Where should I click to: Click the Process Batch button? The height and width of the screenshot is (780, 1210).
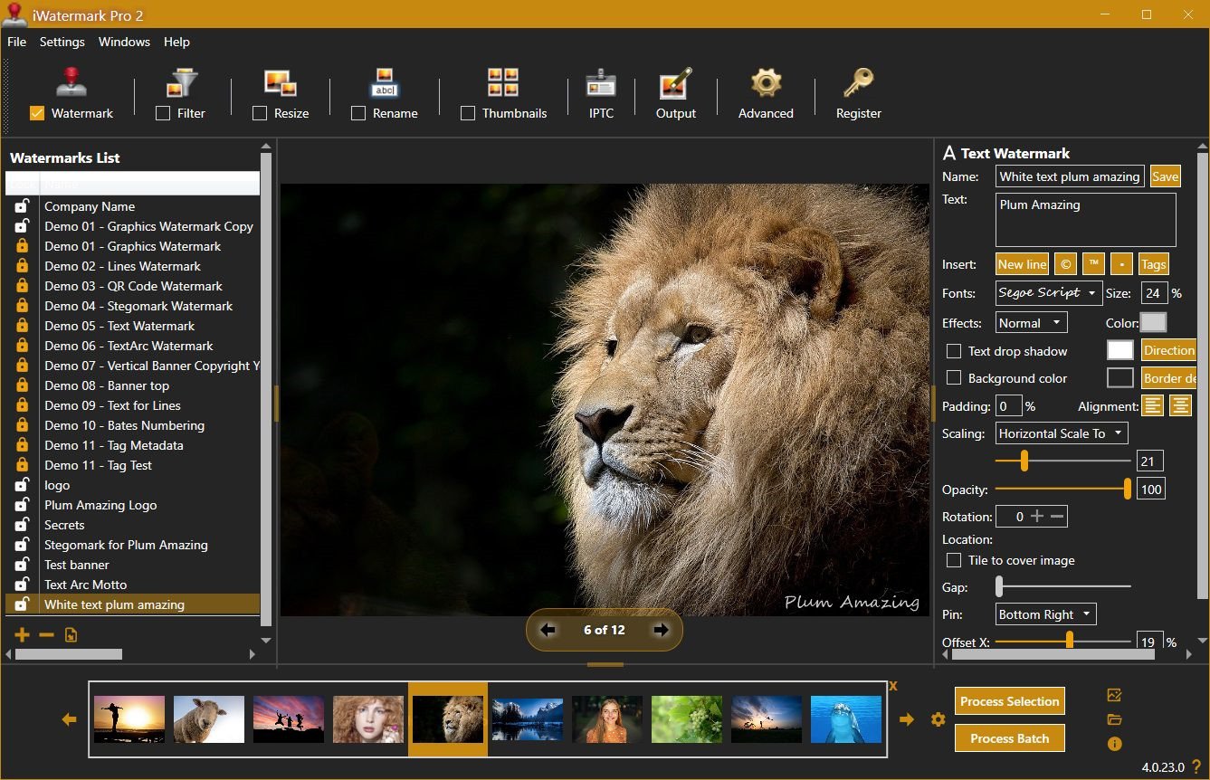pyautogui.click(x=1009, y=738)
